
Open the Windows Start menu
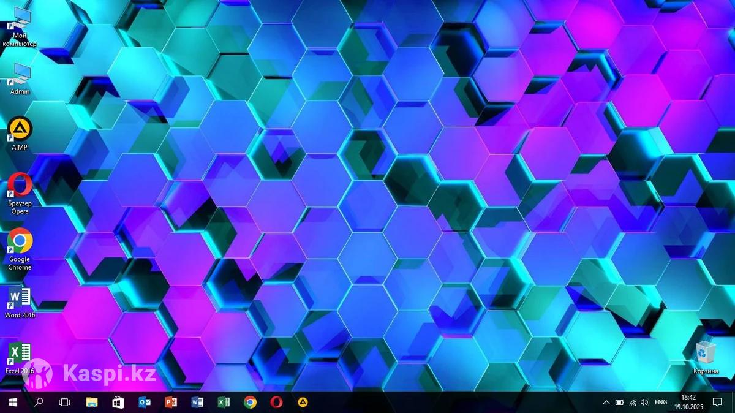click(12, 402)
